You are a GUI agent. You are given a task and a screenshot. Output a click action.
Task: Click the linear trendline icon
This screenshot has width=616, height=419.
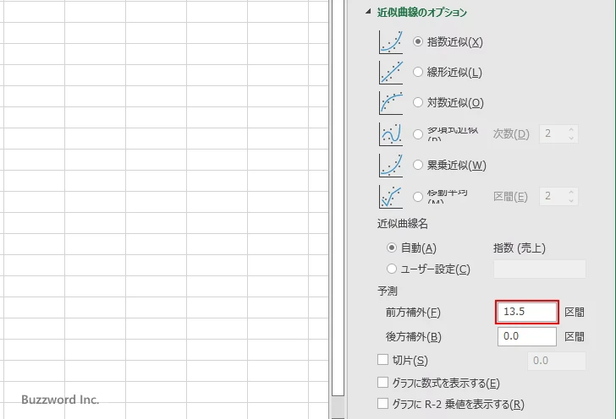click(391, 72)
